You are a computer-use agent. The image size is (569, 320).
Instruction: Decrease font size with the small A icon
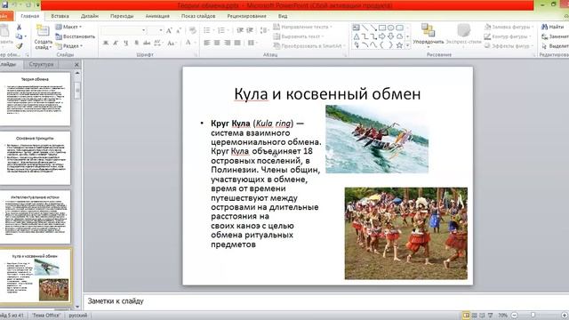[x=179, y=31]
